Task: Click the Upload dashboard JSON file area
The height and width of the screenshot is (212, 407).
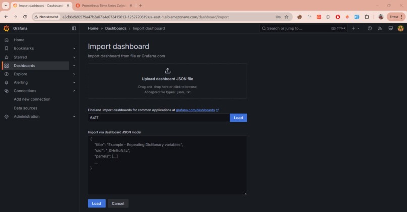Action: click(168, 81)
